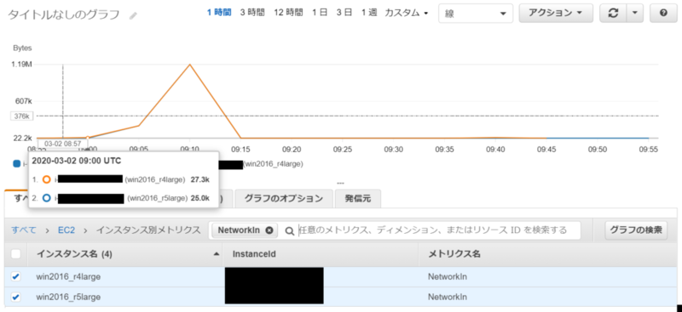Open the help question mark icon
The height and width of the screenshot is (312, 682).
663,13
